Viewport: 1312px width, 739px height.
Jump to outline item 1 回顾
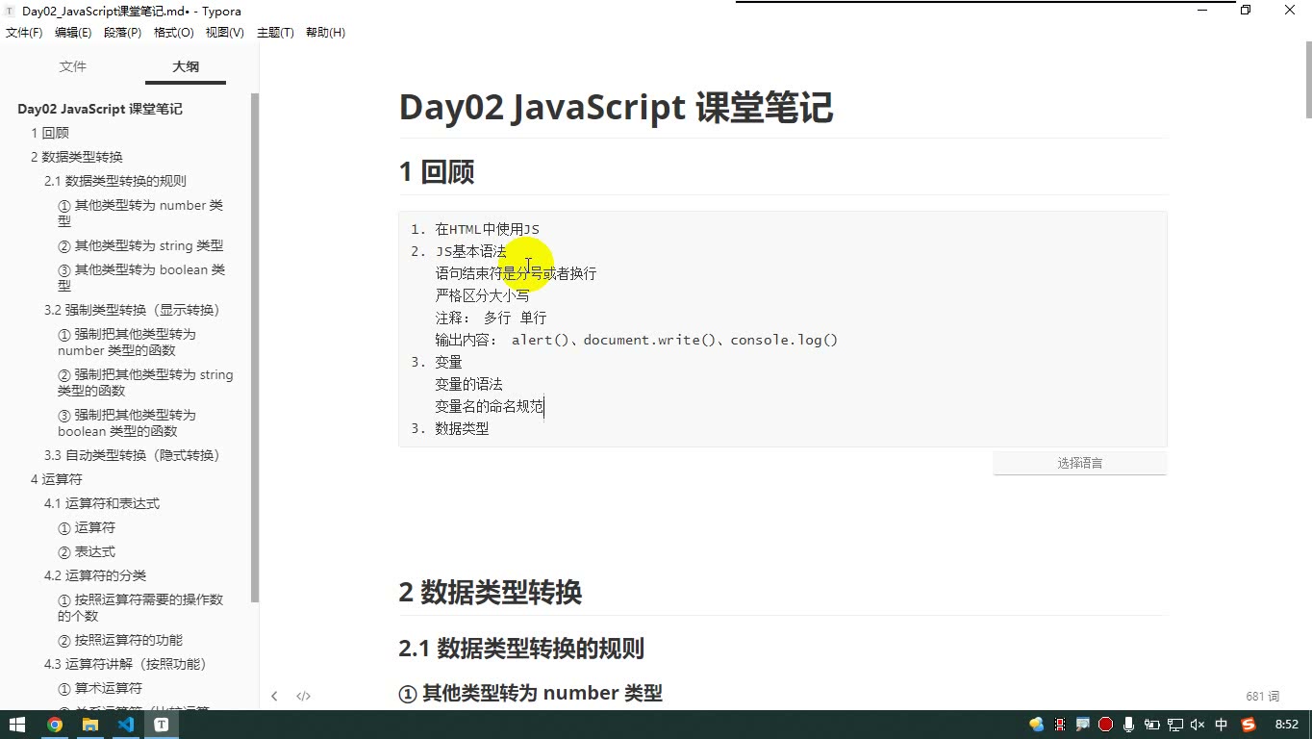tap(50, 133)
